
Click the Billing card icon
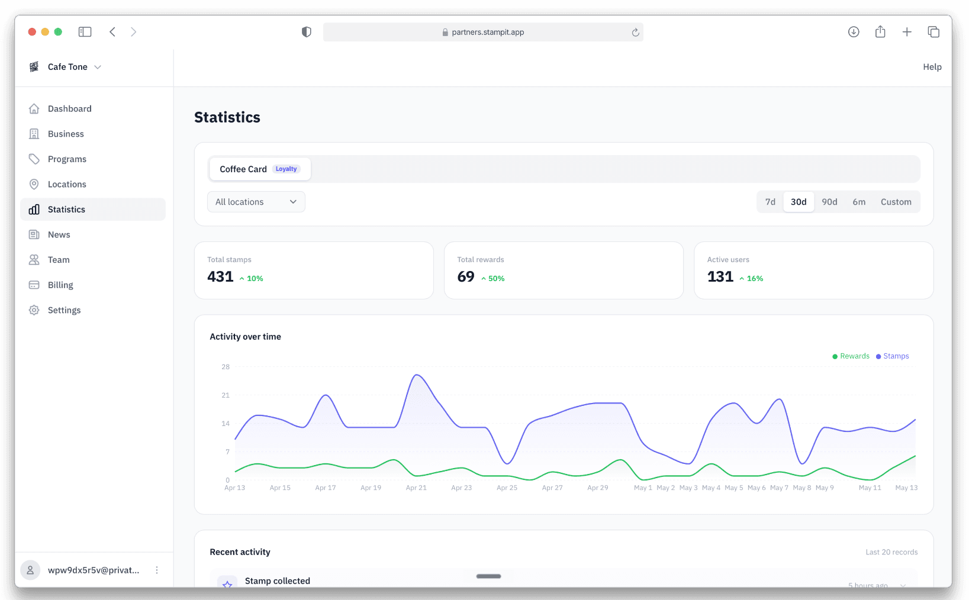coord(34,285)
